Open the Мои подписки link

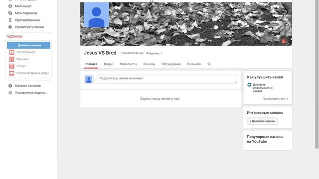[26, 13]
